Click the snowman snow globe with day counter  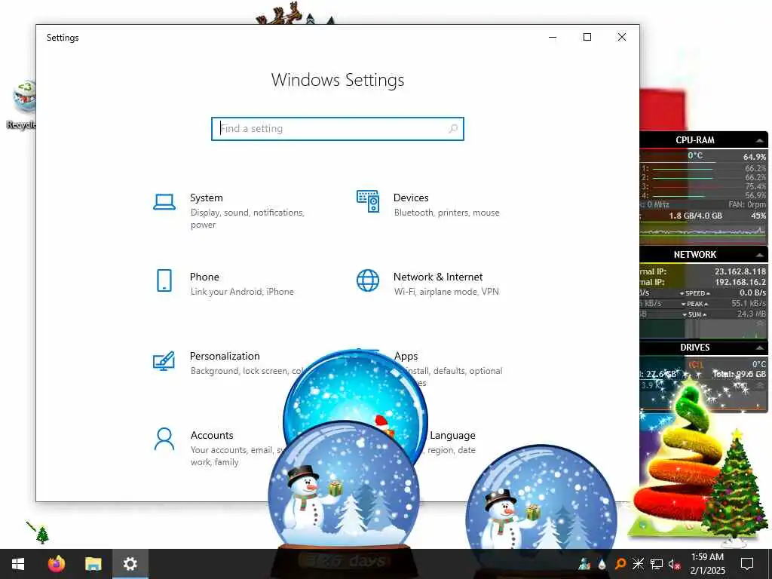pyautogui.click(x=345, y=498)
